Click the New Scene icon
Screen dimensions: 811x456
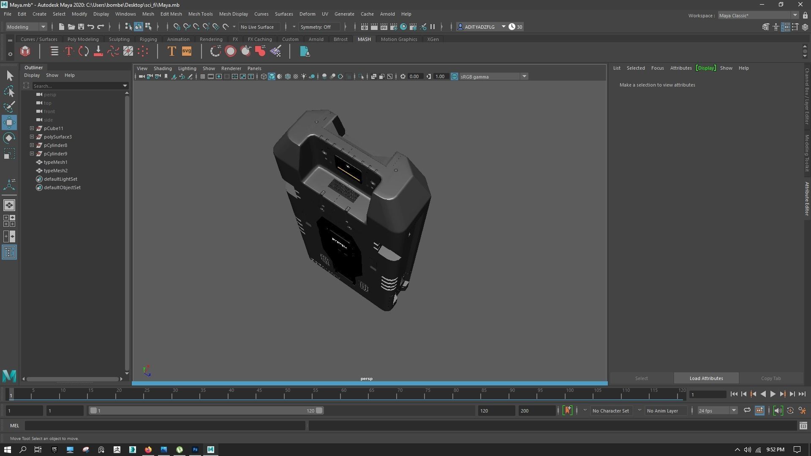(x=62, y=27)
